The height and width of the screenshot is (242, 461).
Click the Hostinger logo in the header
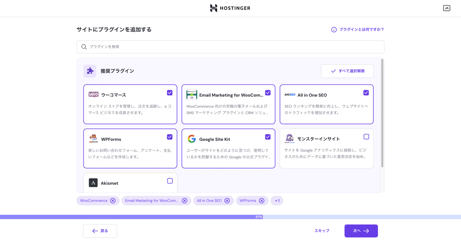[x=230, y=8]
